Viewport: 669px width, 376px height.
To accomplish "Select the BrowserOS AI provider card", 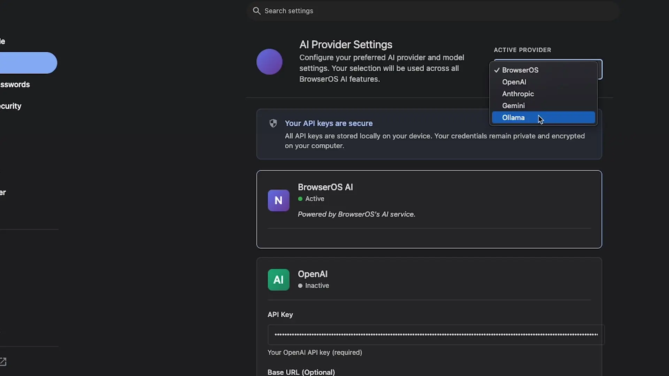I will tap(429, 209).
